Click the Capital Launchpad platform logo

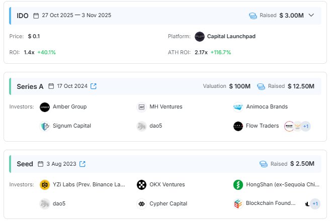[200, 37]
